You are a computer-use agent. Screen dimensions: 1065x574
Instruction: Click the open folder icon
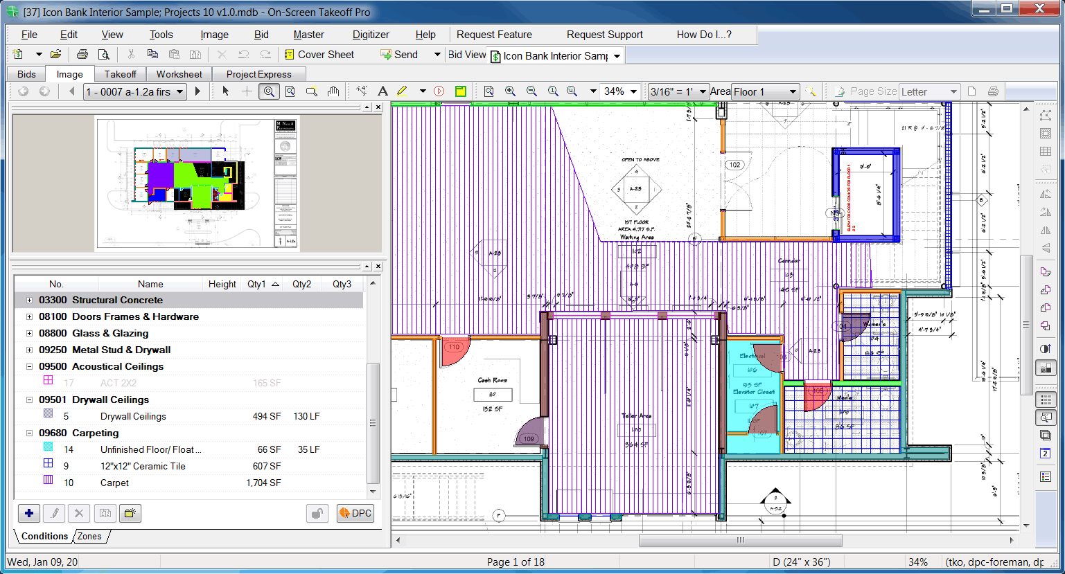point(56,55)
